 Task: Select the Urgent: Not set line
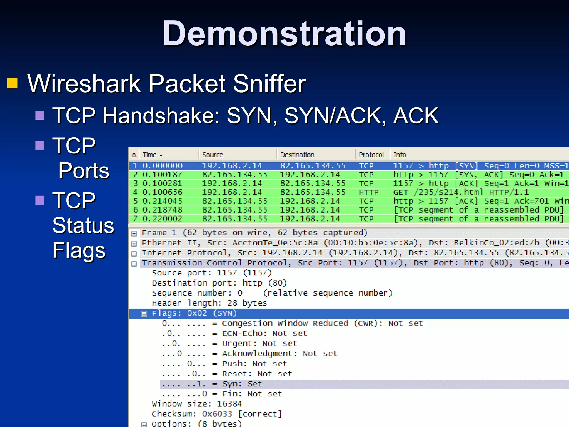tap(230, 344)
